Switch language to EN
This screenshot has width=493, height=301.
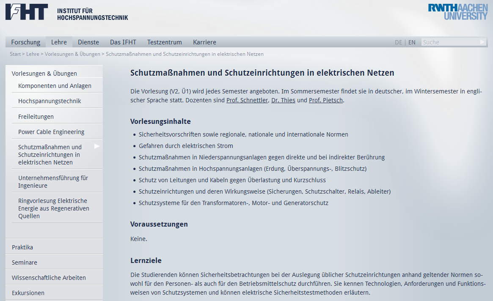pyautogui.click(x=412, y=42)
